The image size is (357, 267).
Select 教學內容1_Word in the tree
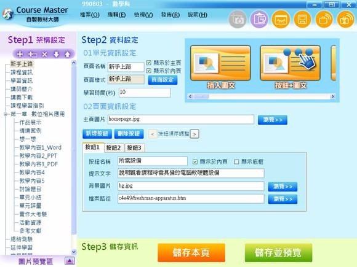click(40, 147)
